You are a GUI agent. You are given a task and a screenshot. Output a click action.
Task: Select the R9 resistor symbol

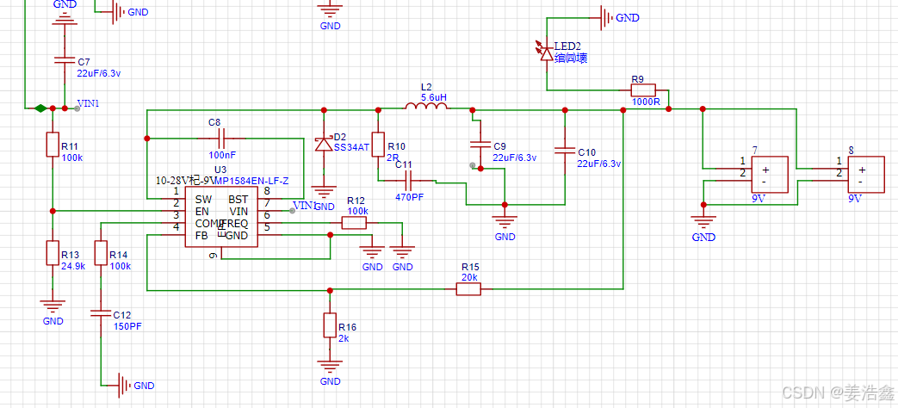pos(643,90)
